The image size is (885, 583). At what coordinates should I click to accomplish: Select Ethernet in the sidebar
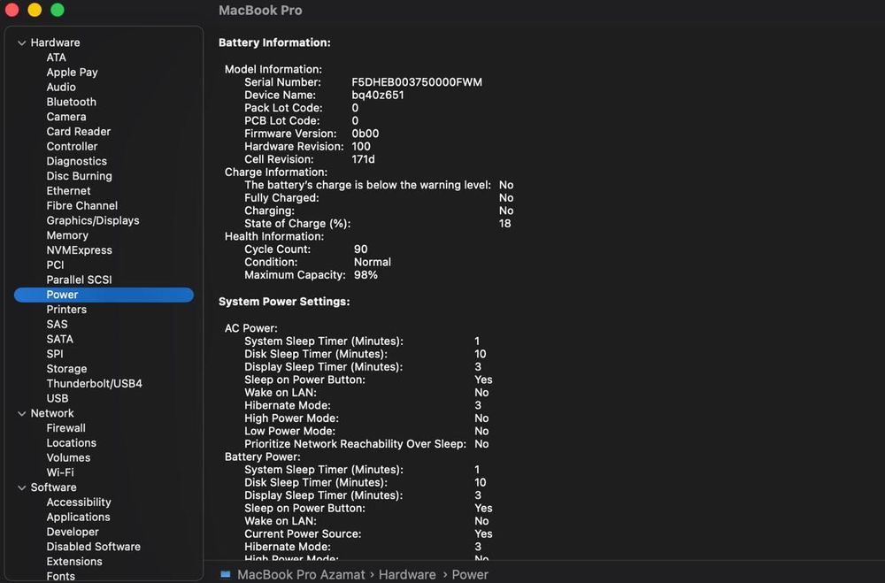(68, 191)
